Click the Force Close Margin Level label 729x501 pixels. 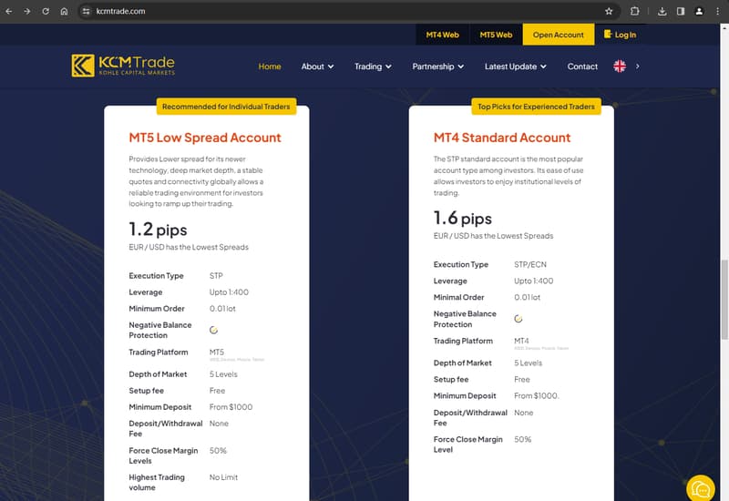pos(468,445)
